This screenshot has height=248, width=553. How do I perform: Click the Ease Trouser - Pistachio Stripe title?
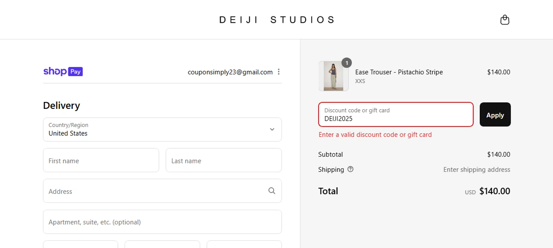(x=399, y=72)
